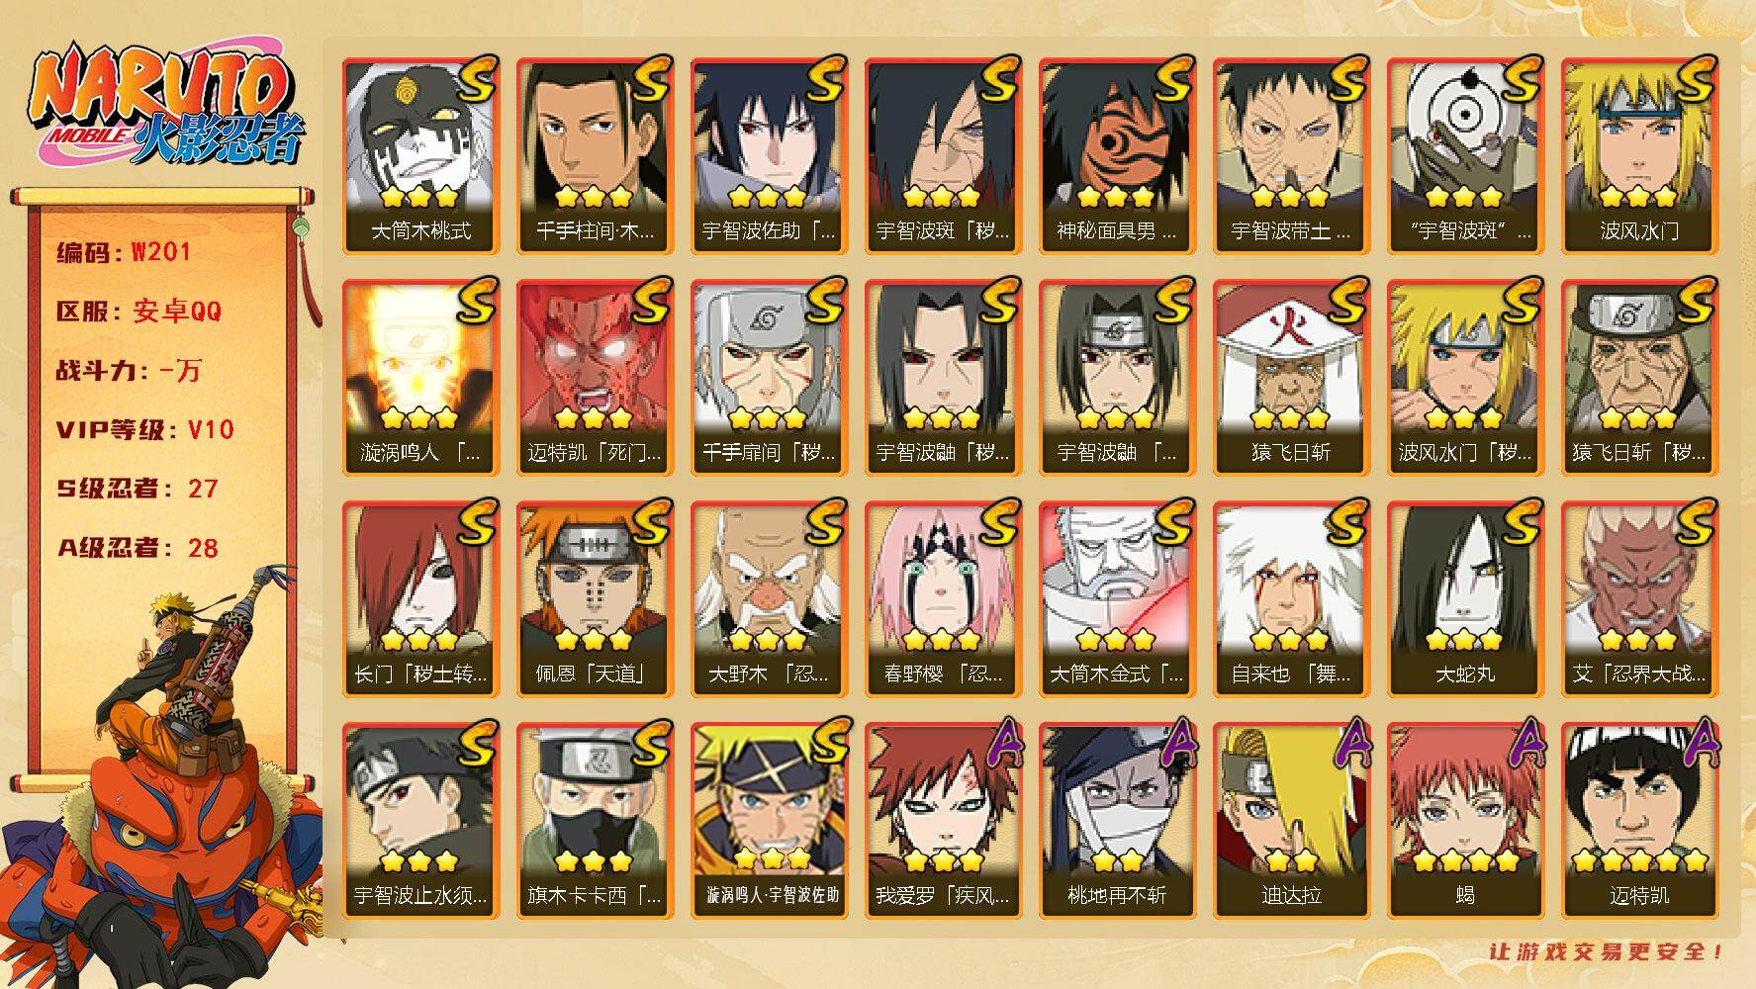The image size is (1756, 989).
Task: Click the 编码 W201 account code text
Action: coord(124,252)
